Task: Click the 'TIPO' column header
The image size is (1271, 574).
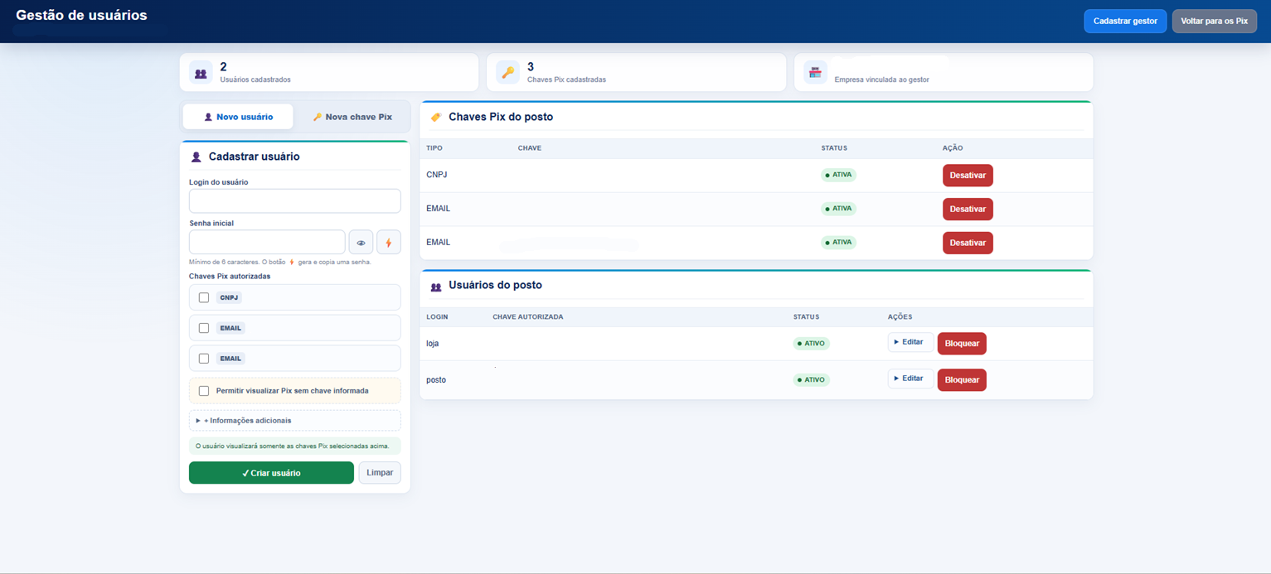Action: (434, 148)
